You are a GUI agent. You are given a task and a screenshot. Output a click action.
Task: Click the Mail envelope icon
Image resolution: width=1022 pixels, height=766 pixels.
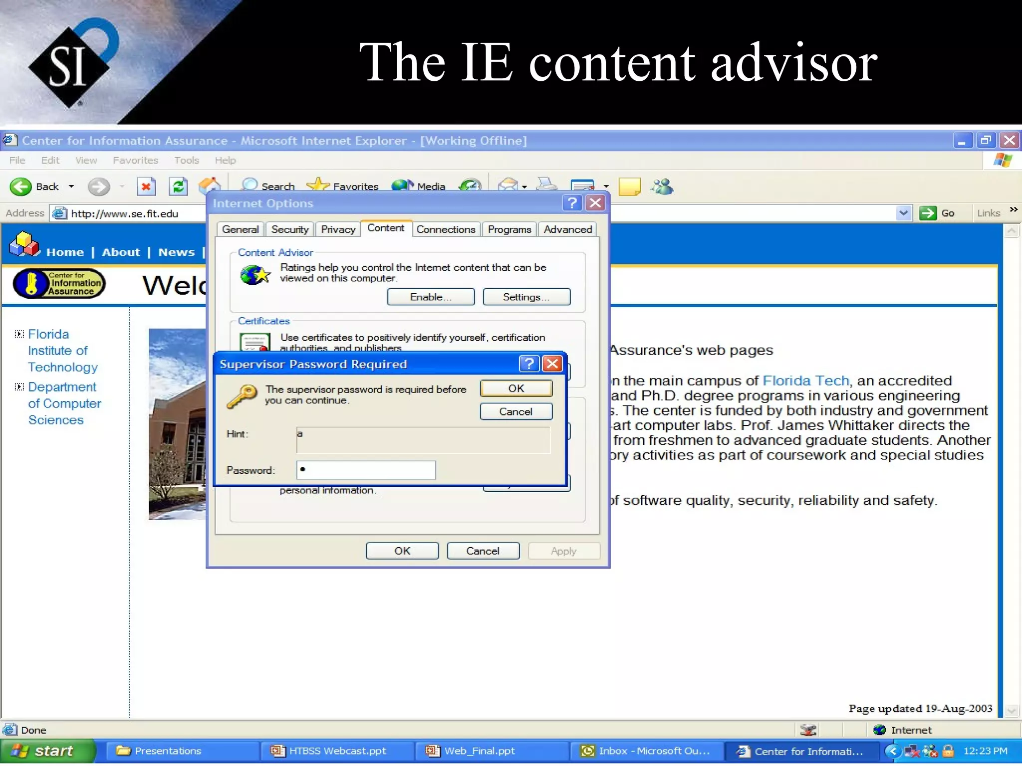[508, 186]
